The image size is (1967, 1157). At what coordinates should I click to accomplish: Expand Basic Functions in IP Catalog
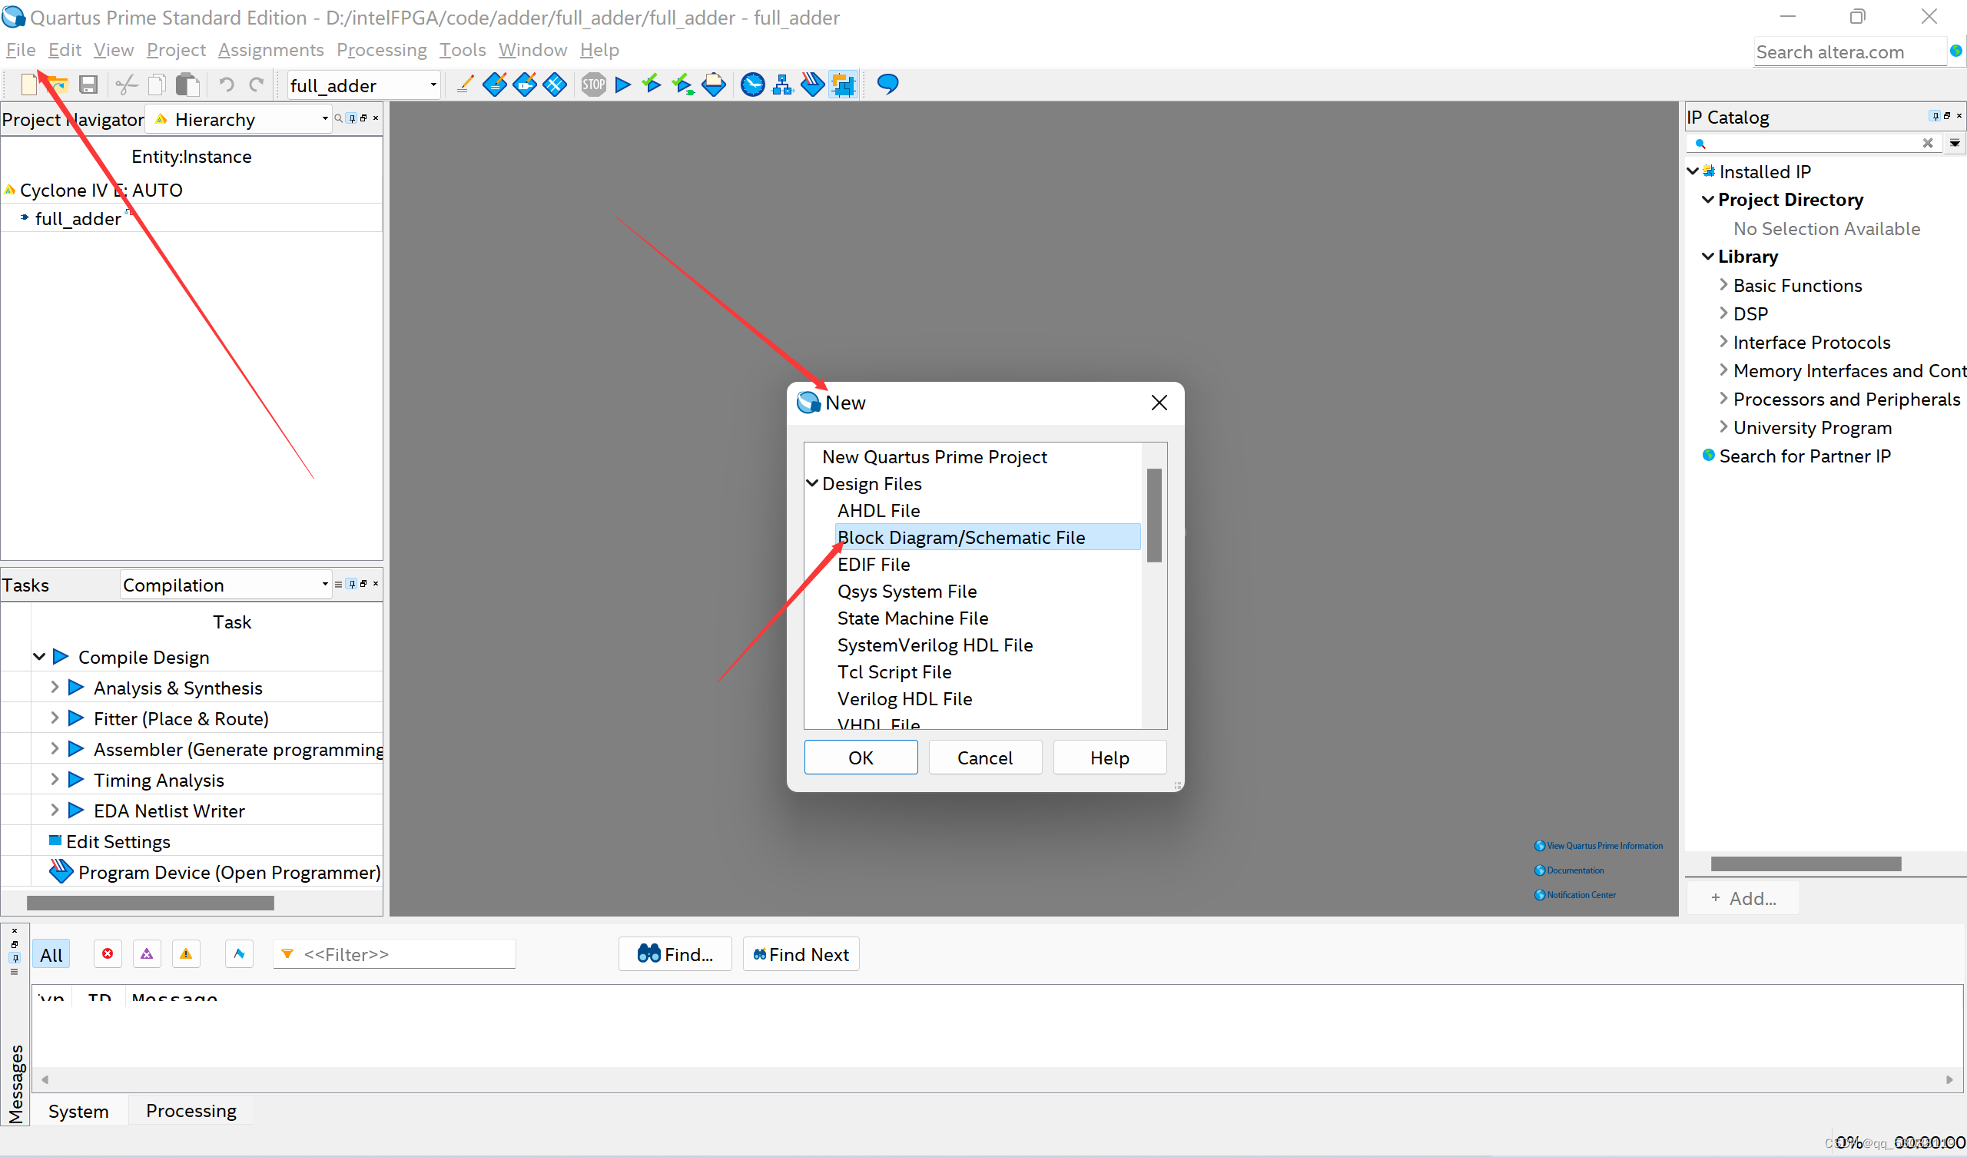[x=1723, y=285]
